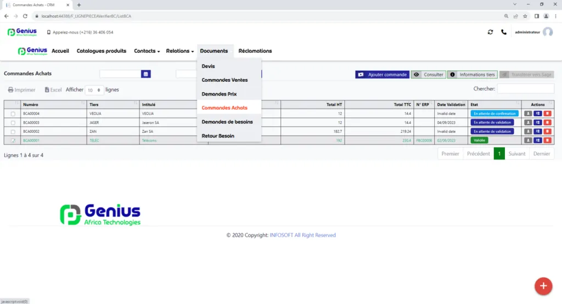Click the red delete icon for BCA00004

(547, 113)
